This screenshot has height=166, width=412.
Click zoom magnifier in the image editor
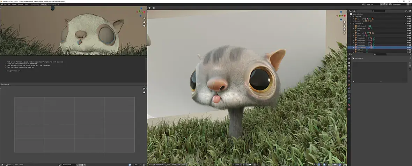coord(144,89)
